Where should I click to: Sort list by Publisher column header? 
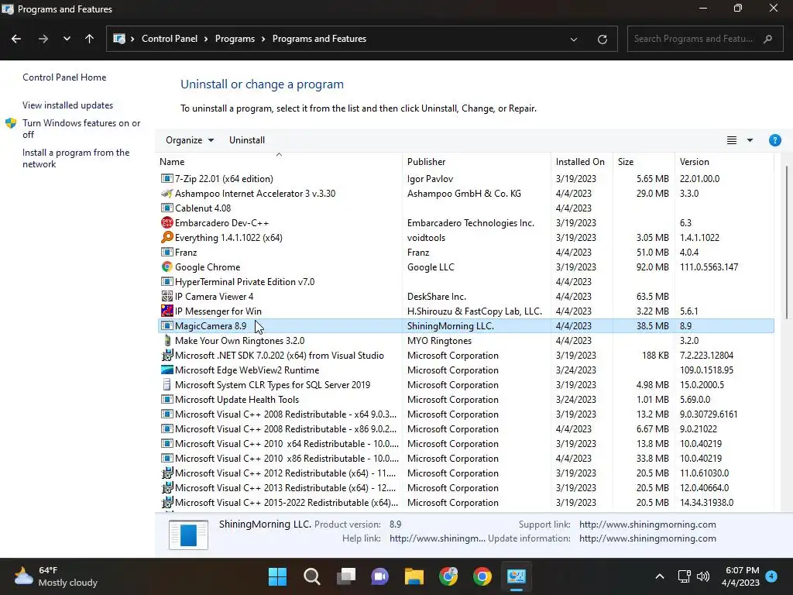click(x=427, y=162)
